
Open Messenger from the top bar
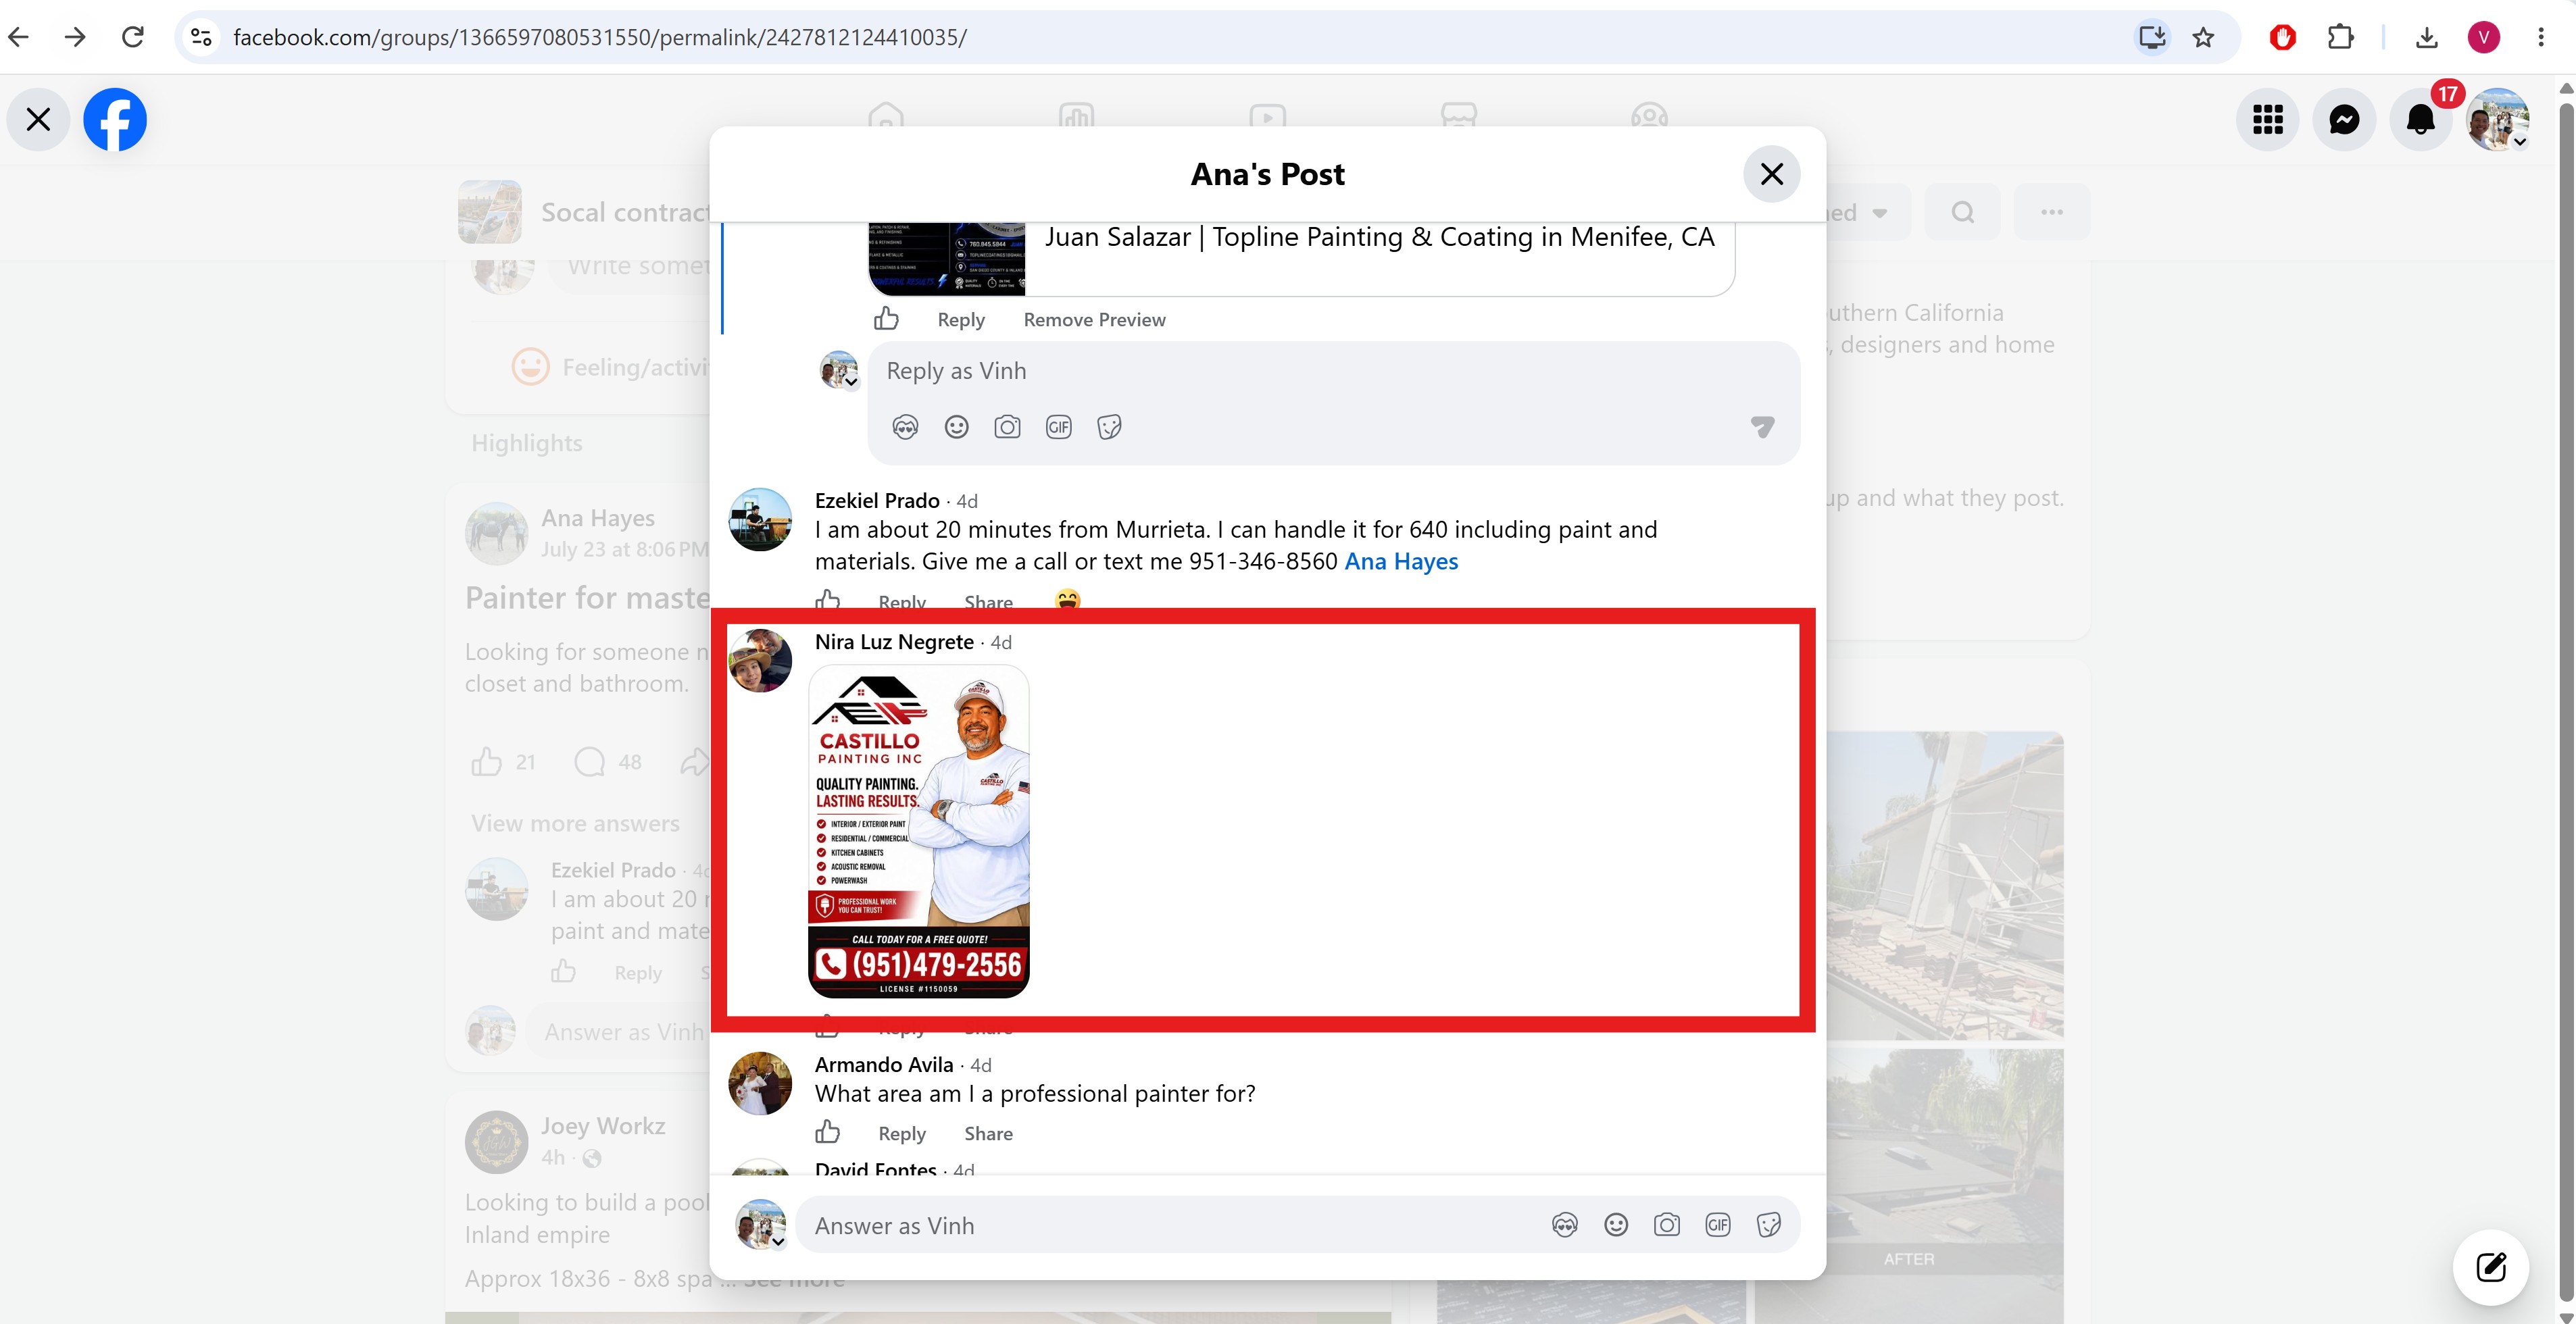2344,120
